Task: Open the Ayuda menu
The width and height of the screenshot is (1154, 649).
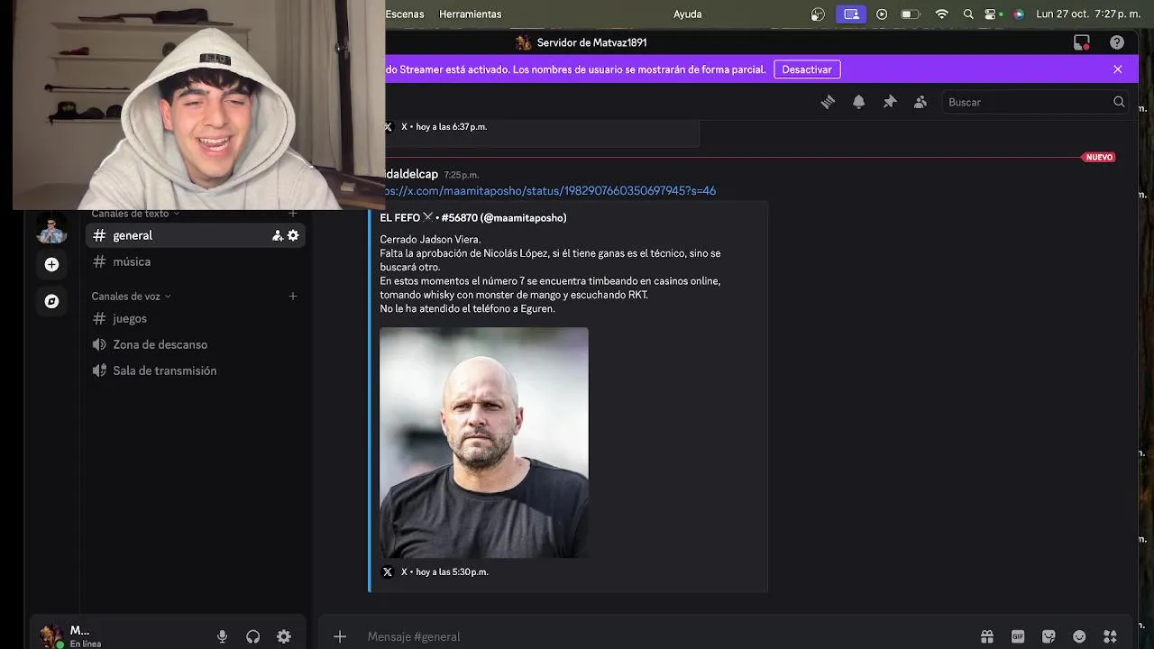Action: (687, 14)
